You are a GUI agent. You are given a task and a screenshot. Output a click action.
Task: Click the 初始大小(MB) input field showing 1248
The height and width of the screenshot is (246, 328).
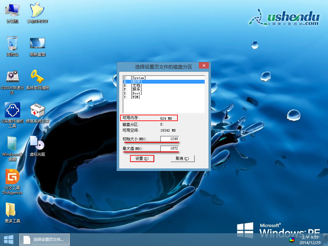coord(169,139)
